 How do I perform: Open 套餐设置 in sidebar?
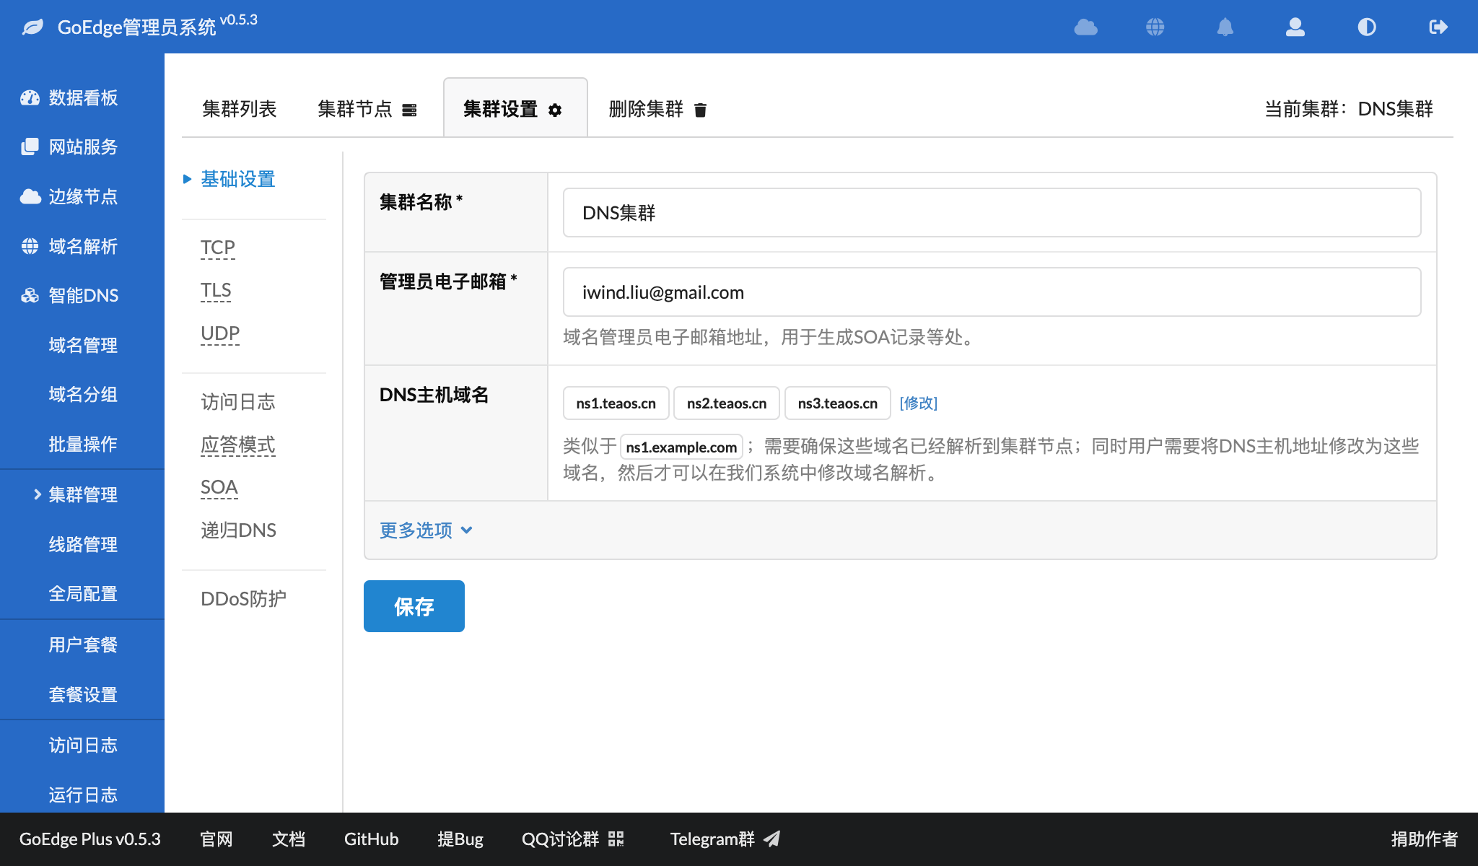click(82, 695)
